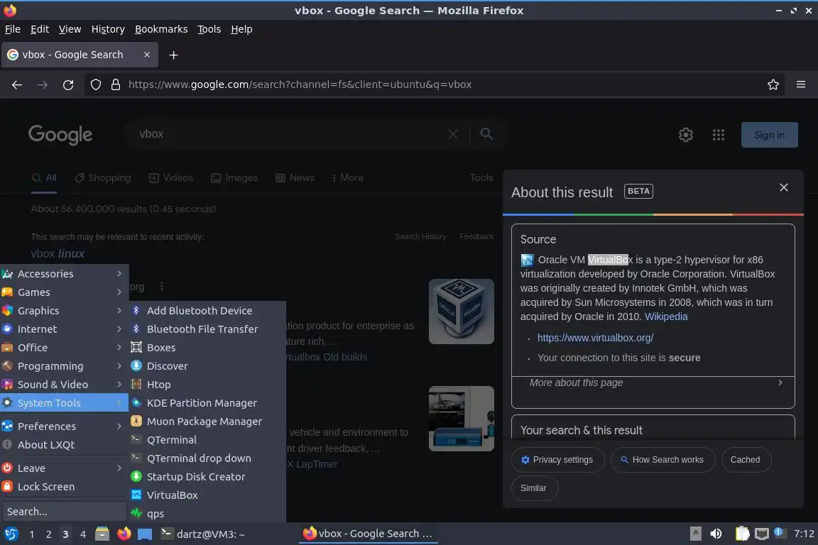Open Bluetooth File Transfer

(207, 329)
